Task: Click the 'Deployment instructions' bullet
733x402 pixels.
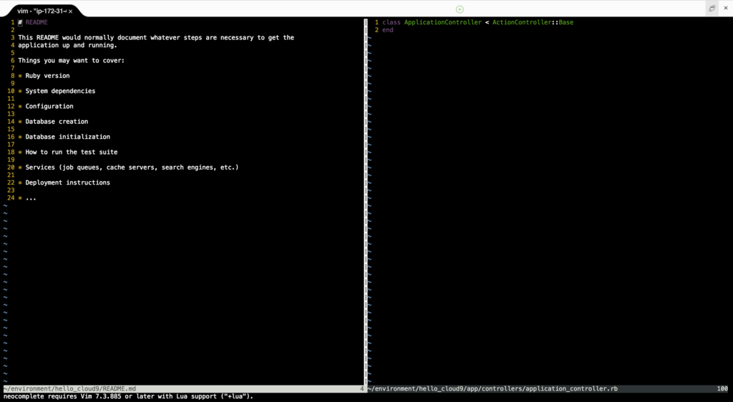Action: [x=64, y=182]
